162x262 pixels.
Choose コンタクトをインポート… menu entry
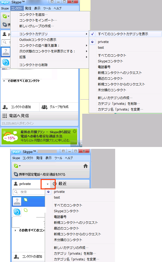pos(38,20)
